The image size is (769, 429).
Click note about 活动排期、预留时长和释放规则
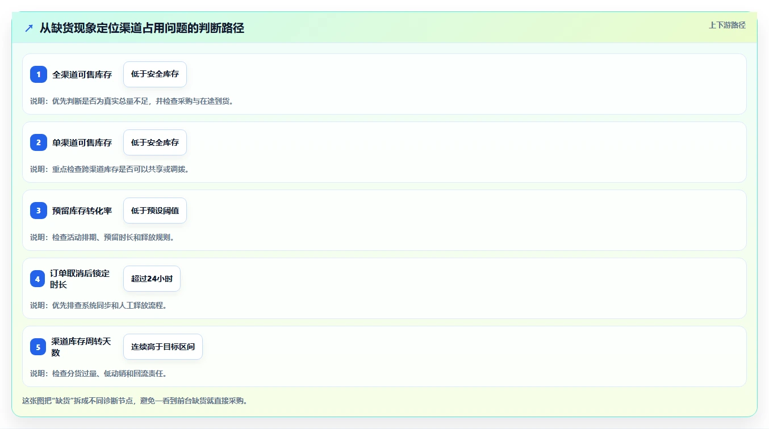(102, 237)
